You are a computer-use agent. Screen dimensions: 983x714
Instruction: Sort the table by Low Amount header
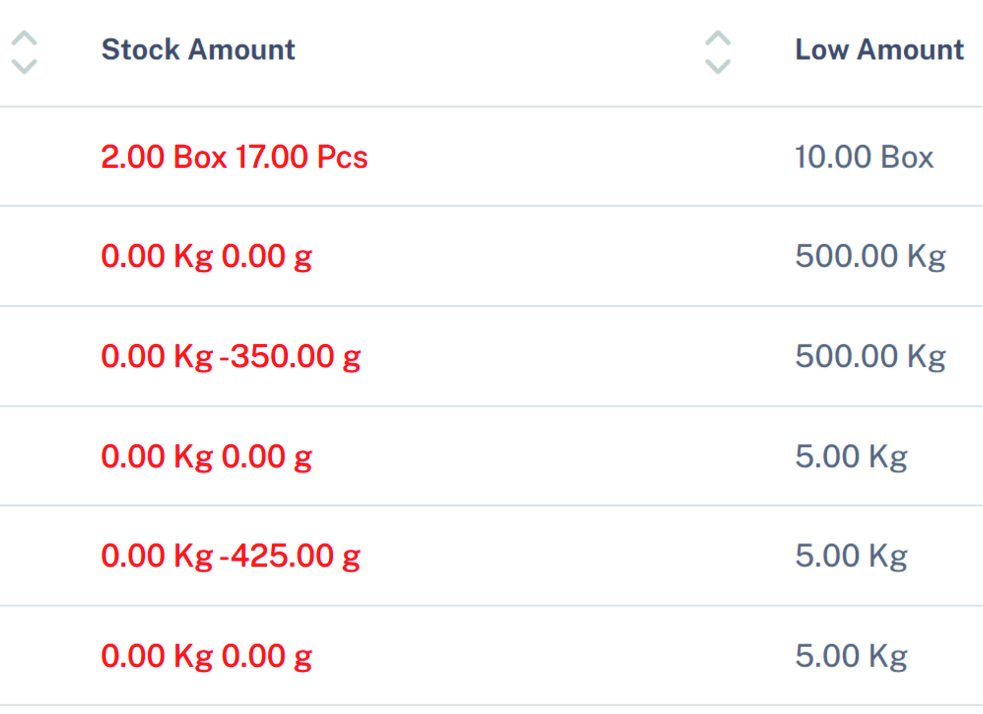pyautogui.click(x=879, y=50)
